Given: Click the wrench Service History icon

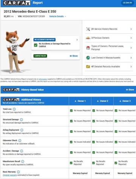Looking at the screenshot, I should [x=88, y=29].
